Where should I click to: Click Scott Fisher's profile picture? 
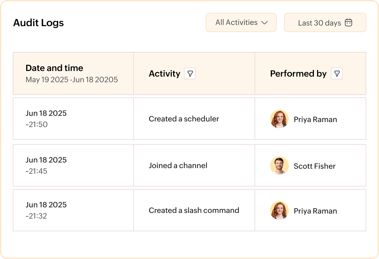coord(279,166)
